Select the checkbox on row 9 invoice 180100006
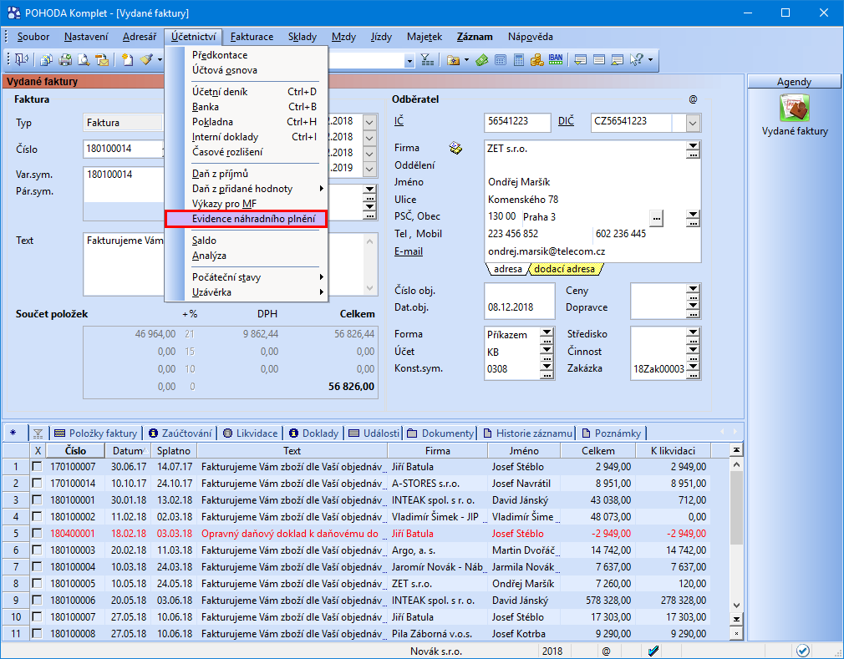This screenshot has height=659, width=844. point(37,601)
